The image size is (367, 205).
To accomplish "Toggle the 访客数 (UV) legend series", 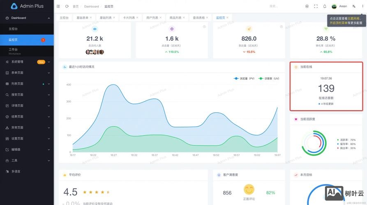I will click(x=269, y=78).
